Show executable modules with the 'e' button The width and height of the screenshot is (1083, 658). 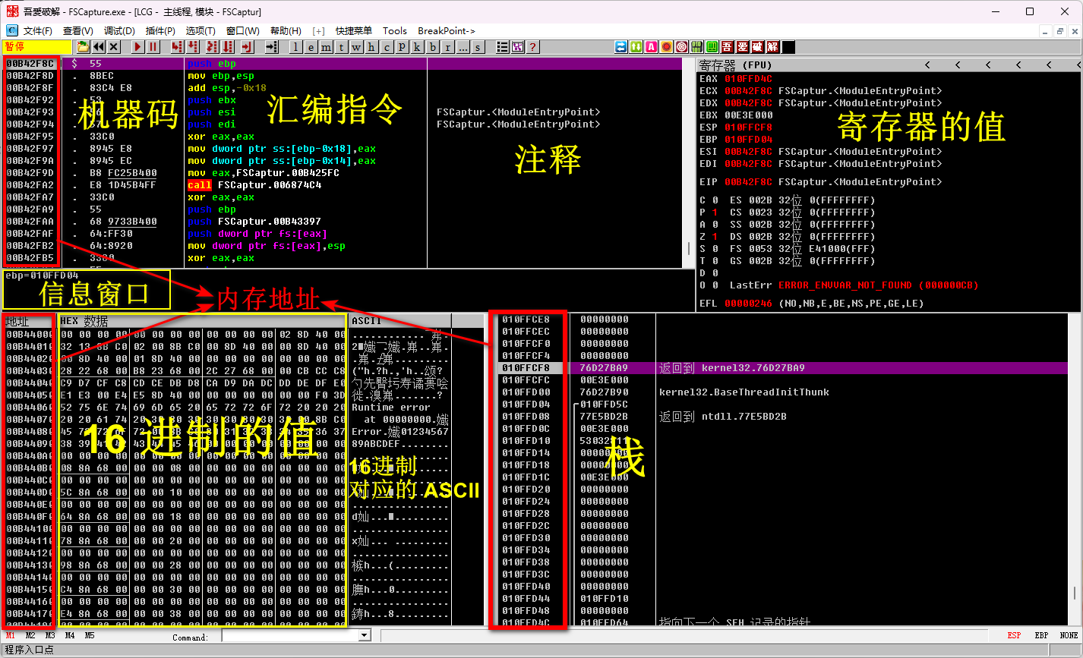click(x=311, y=46)
